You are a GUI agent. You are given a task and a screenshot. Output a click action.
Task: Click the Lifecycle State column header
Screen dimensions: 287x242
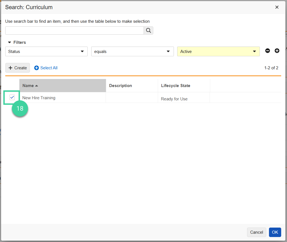pyautogui.click(x=176, y=85)
